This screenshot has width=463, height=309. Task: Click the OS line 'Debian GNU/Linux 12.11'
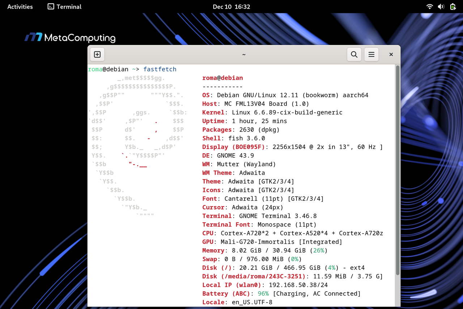point(285,95)
